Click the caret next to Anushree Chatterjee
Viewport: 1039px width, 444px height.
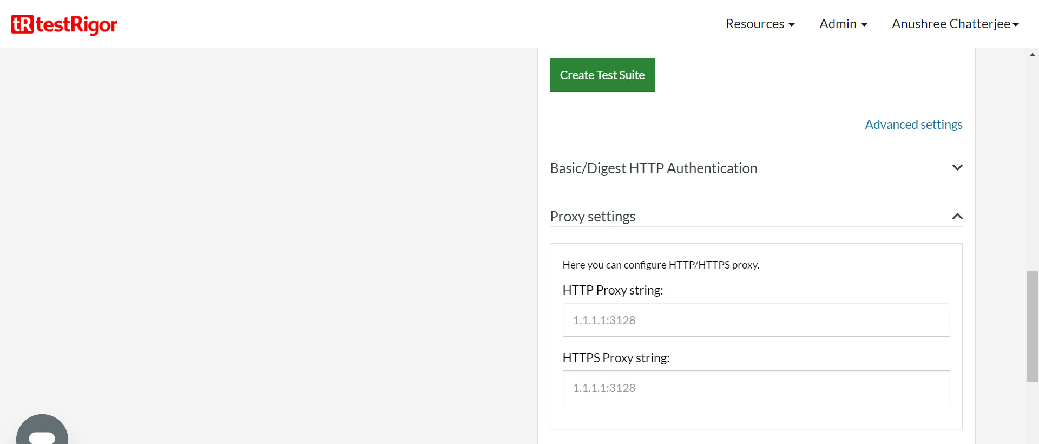tap(1016, 25)
